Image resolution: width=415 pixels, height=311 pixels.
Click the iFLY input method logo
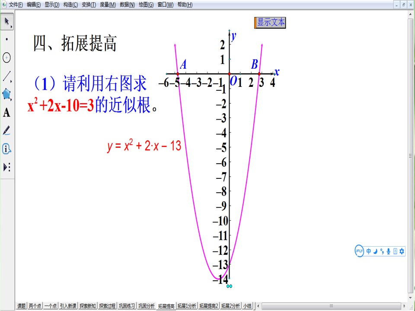[359, 251]
